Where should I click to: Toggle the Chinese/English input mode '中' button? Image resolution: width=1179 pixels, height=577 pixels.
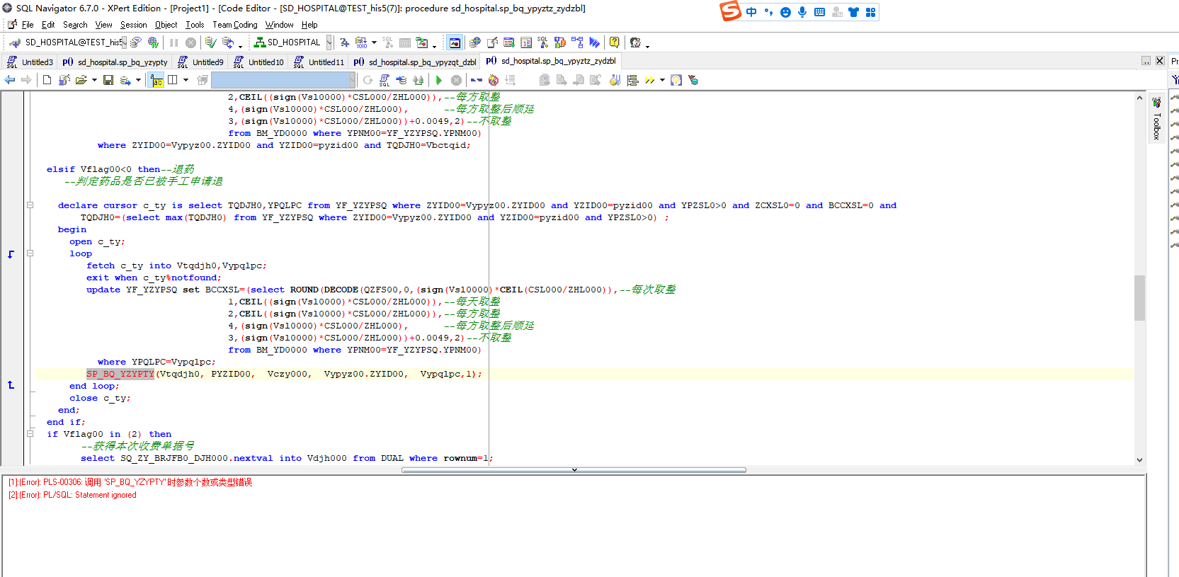pos(751,12)
